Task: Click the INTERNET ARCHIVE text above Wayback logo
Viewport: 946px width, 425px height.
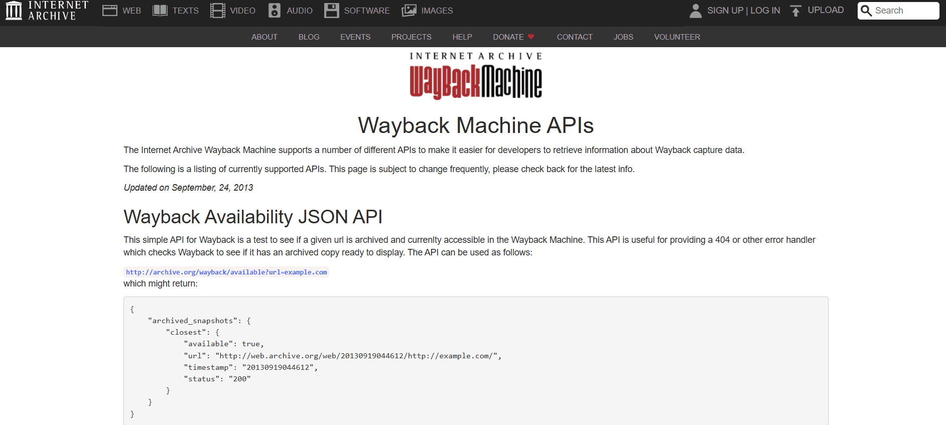Action: coord(476,56)
